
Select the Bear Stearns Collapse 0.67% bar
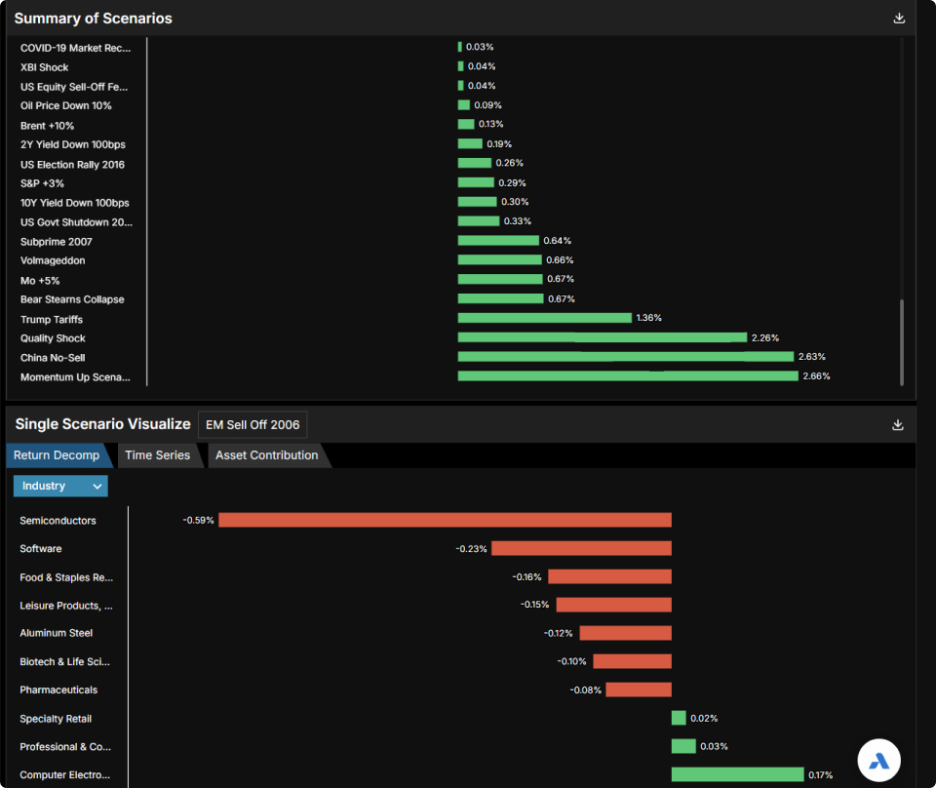pyautogui.click(x=501, y=298)
